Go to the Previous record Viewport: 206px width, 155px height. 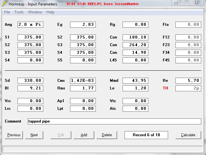coord(14,135)
